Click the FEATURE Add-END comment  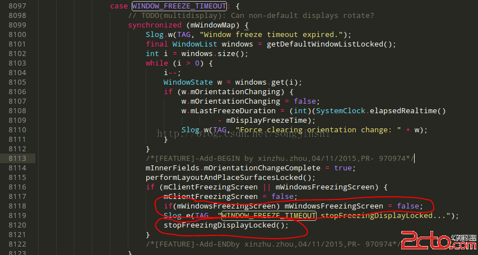coord(273,244)
